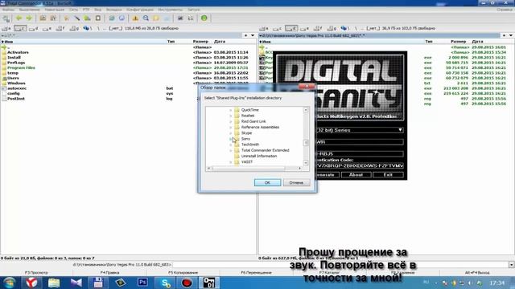Expand the QuickTime folder node
The image size is (515, 289).
[231, 110]
